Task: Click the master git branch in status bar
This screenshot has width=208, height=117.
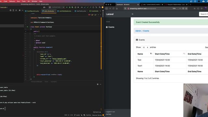Action: click(77, 115)
